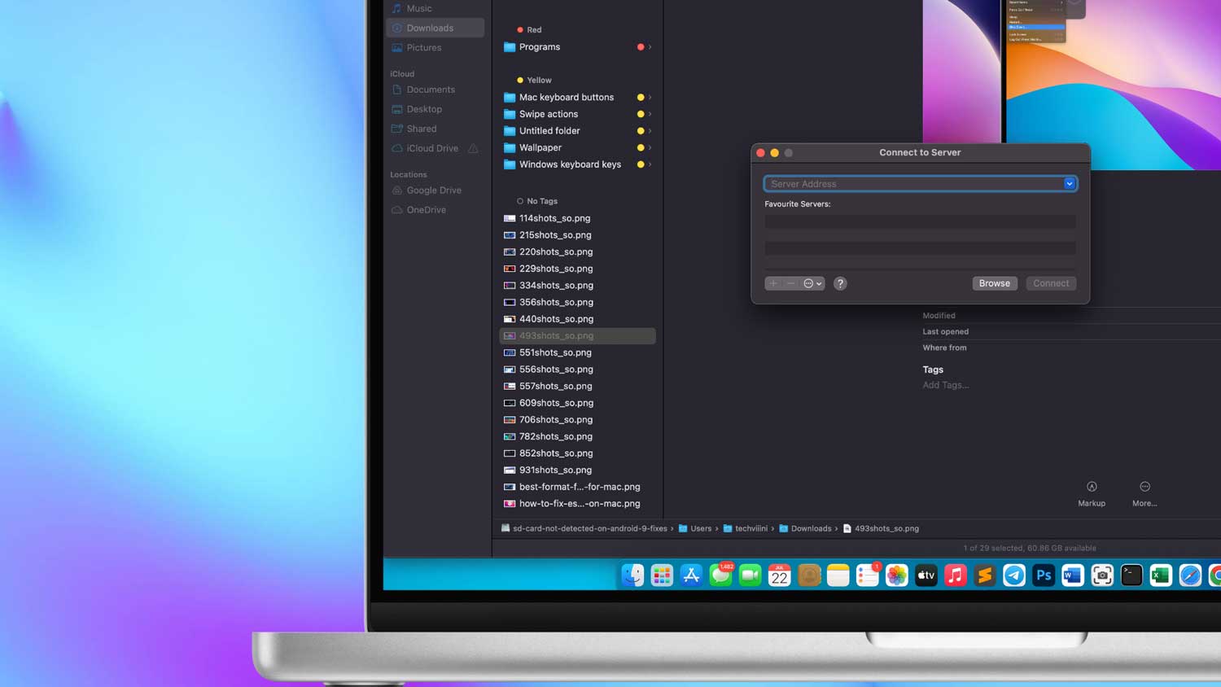Open Apple Music from the Dock
1221x687 pixels.
pos(955,575)
